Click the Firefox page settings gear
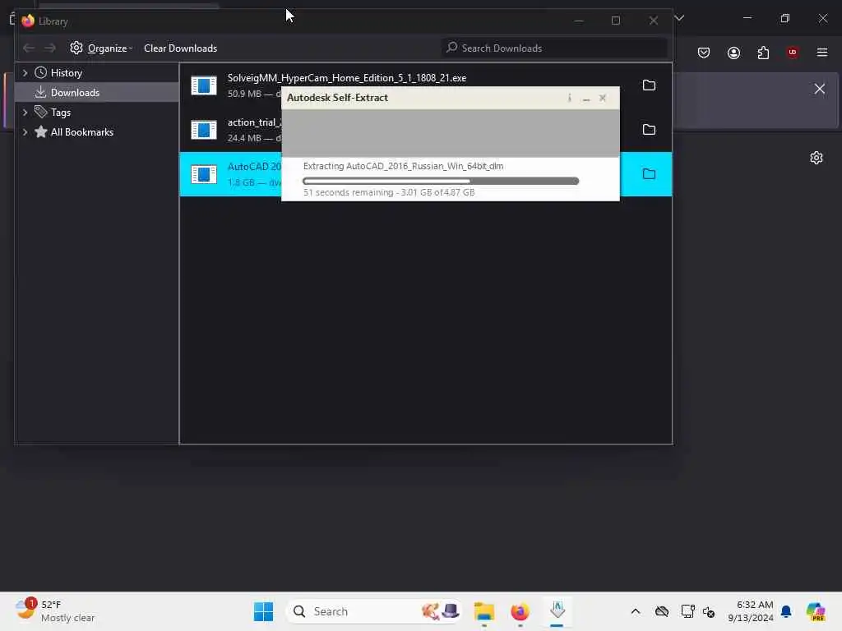 (x=817, y=158)
